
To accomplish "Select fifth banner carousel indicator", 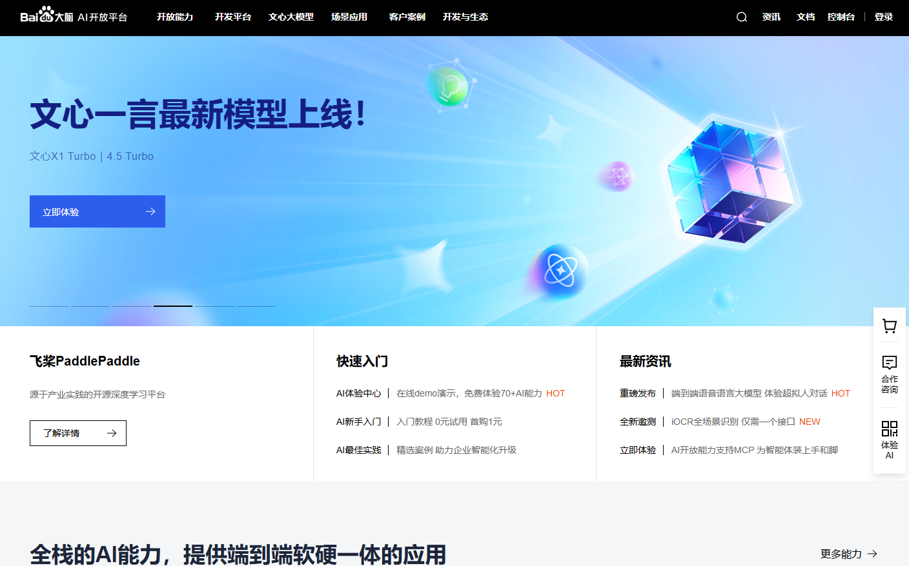I will click(214, 306).
